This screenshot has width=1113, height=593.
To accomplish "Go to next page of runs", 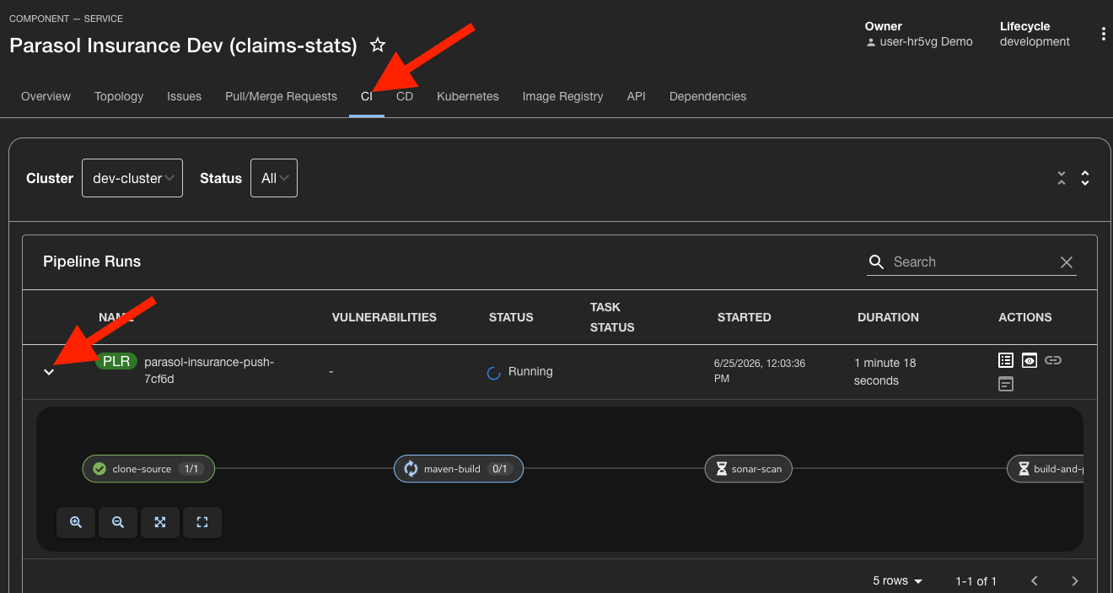I will pyautogui.click(x=1075, y=580).
